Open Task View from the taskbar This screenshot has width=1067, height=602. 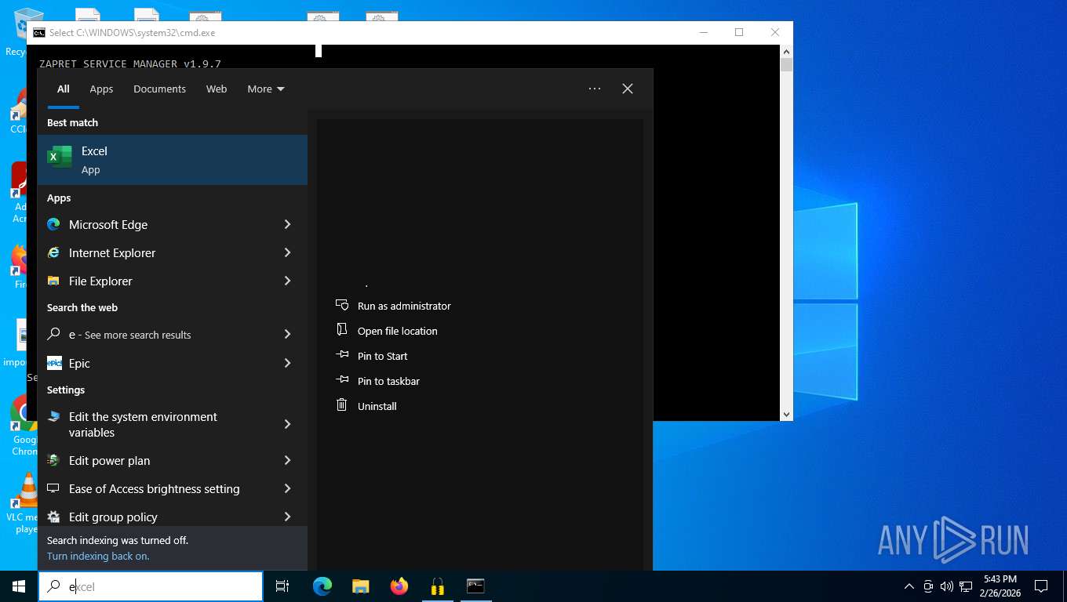(x=282, y=586)
